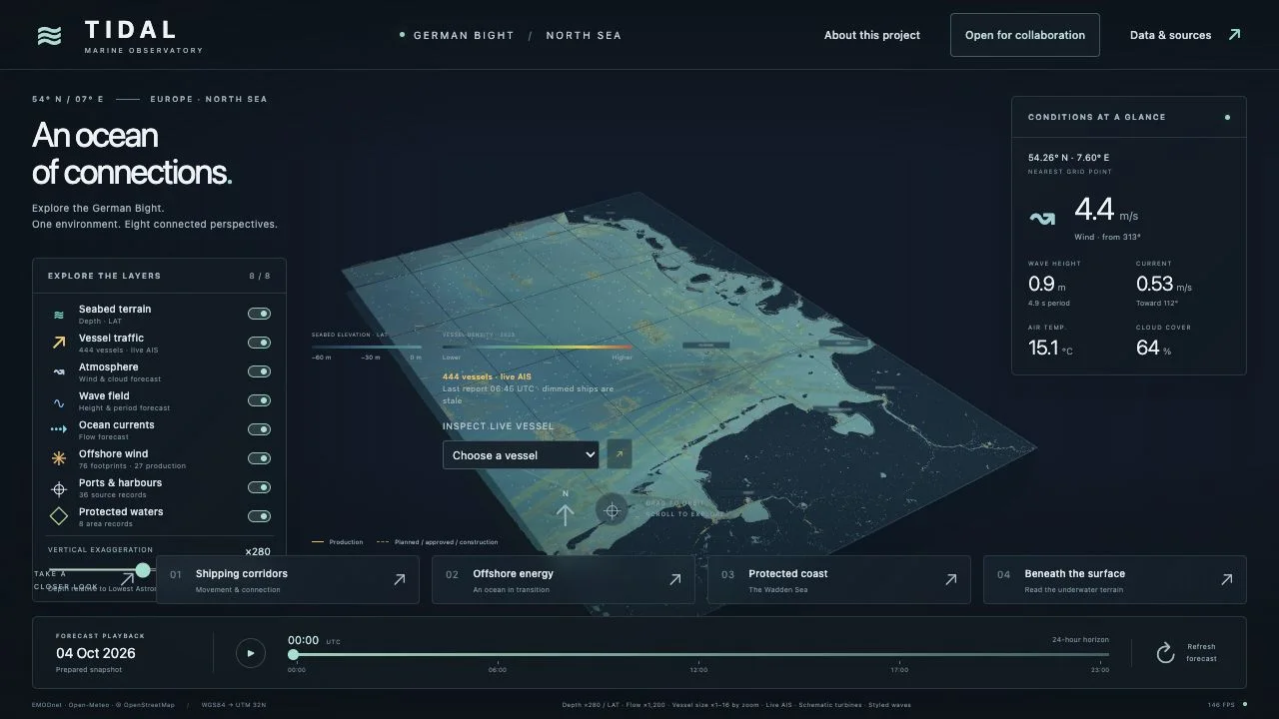The image size is (1279, 719).
Task: Toggle the Offshore wind layer switch
Action: tap(259, 458)
